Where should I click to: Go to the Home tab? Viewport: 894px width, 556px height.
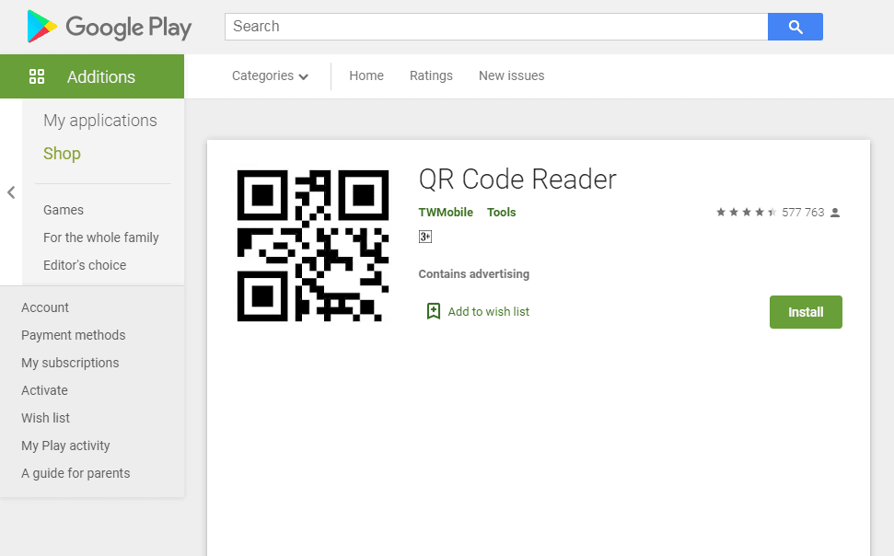(x=366, y=75)
